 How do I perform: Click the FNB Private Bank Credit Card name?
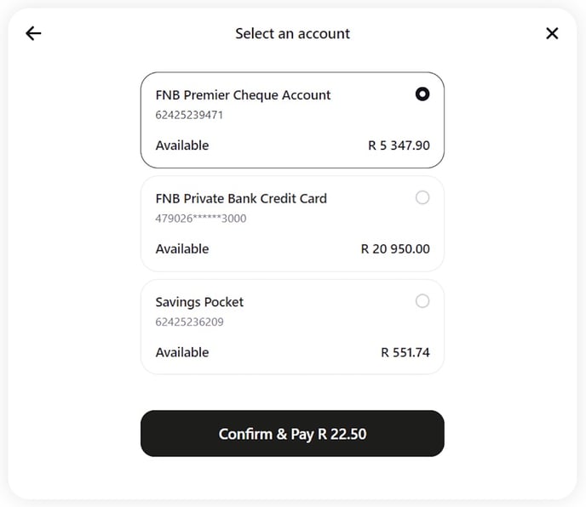tap(241, 198)
